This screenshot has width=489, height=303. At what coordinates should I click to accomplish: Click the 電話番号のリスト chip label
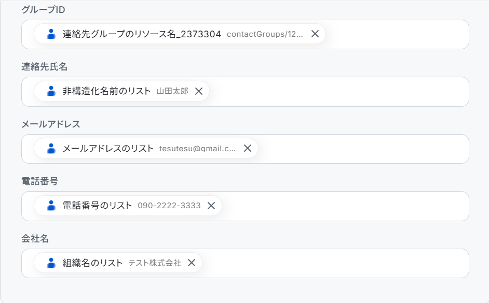(x=97, y=206)
